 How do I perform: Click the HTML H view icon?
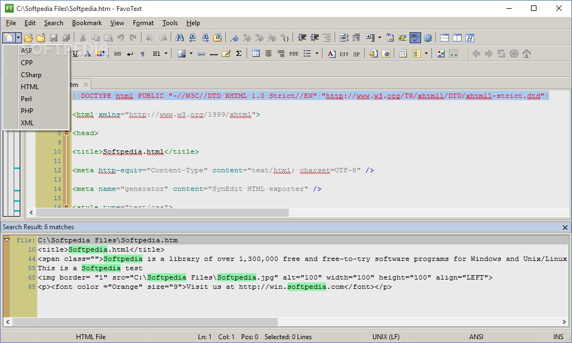470,38
